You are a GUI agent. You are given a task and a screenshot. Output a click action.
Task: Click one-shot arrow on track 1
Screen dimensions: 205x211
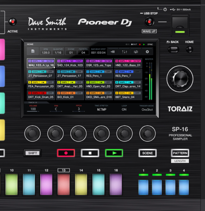pyautogui.click(x=43, y=93)
